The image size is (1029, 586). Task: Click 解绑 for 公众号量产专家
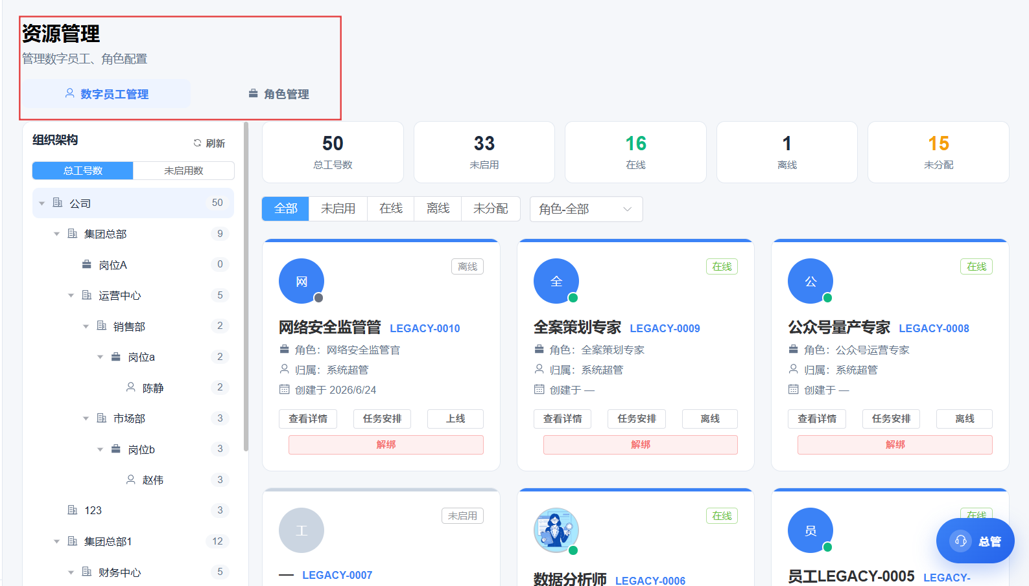click(895, 445)
